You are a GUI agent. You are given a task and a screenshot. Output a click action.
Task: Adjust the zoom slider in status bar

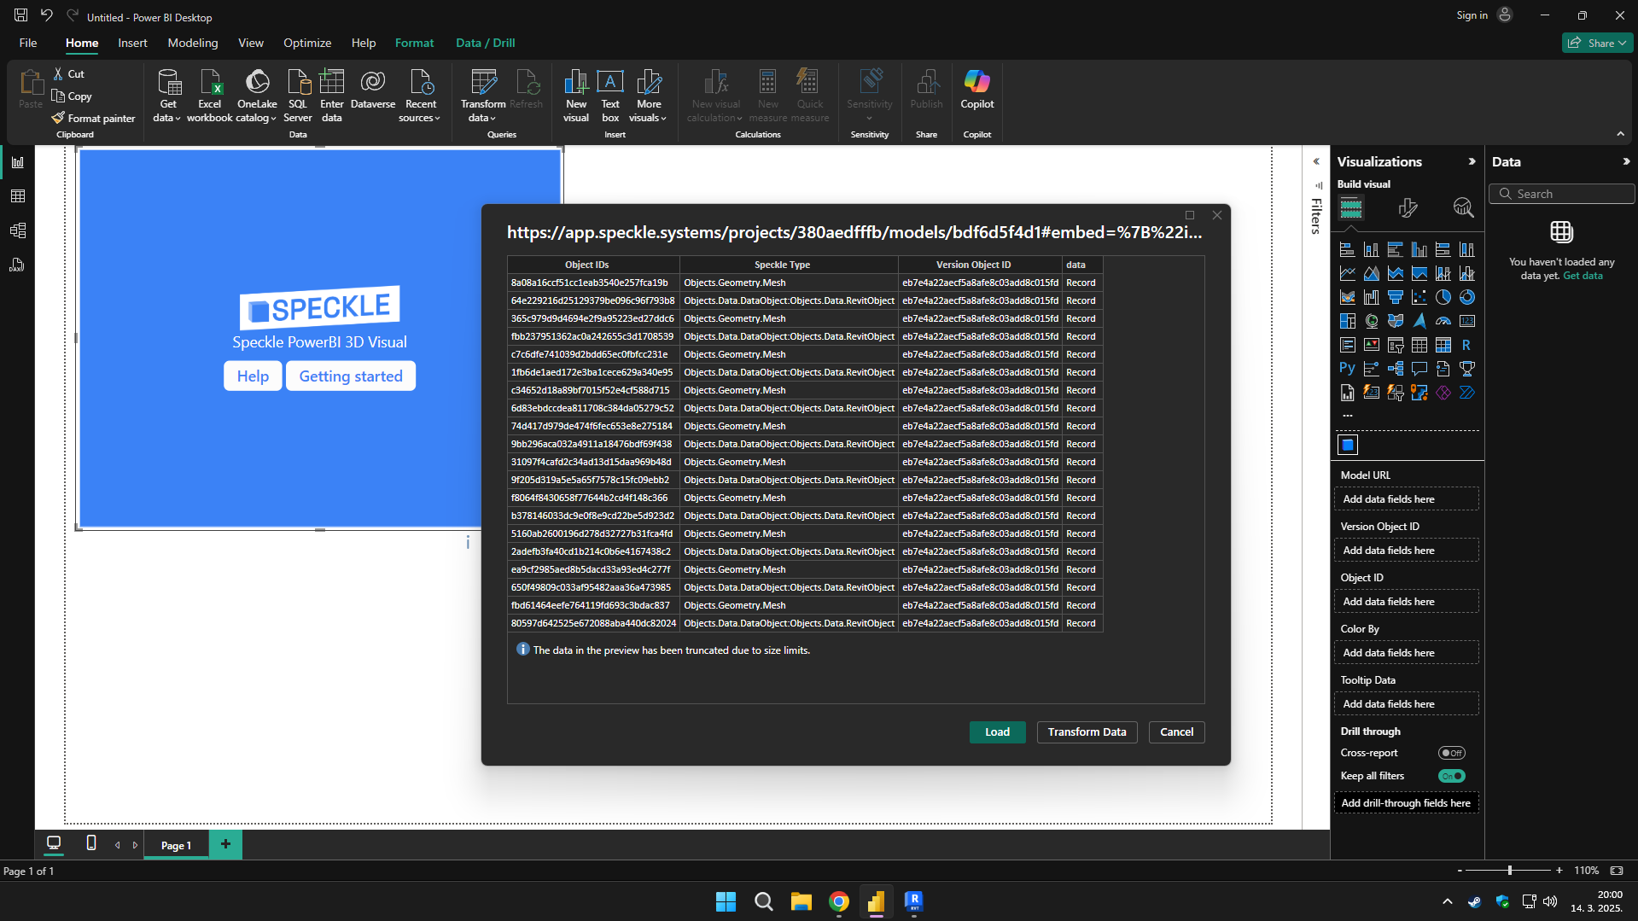coord(1509,871)
